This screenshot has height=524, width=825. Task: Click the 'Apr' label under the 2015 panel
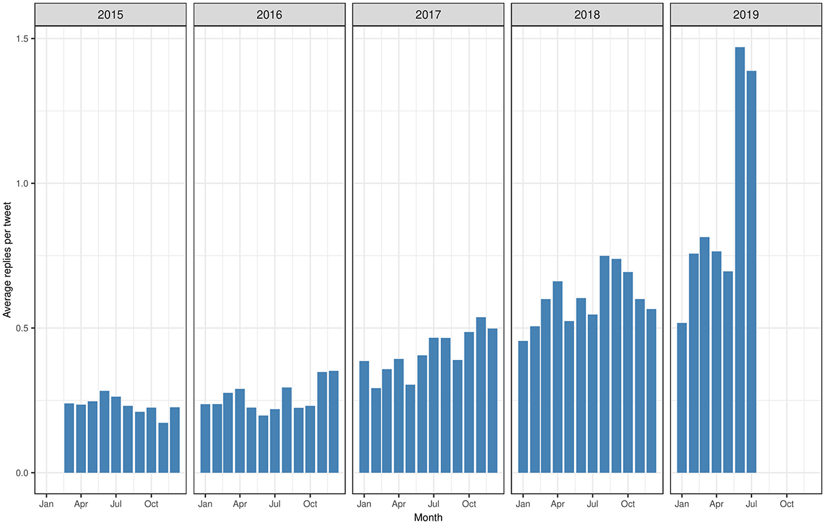coord(81,503)
